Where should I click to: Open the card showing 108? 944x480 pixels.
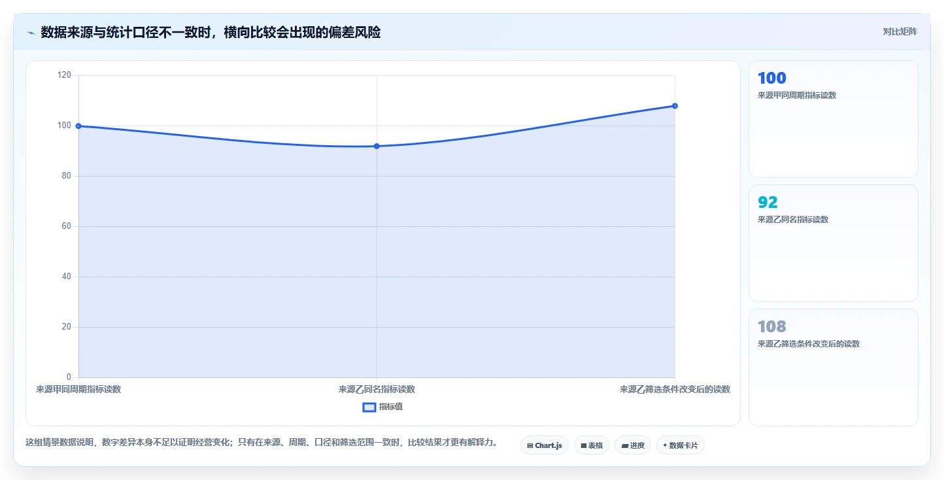(834, 368)
